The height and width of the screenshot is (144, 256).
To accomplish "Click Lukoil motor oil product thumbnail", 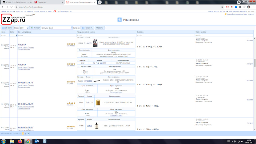I will [95, 43].
